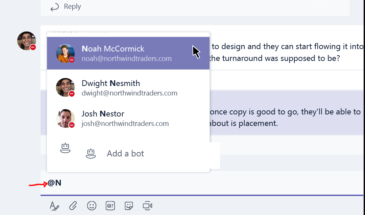Viewport: 365px width, 215px height.
Task: Click the leftmost bot icon in suggestion list
Action: tap(65, 148)
